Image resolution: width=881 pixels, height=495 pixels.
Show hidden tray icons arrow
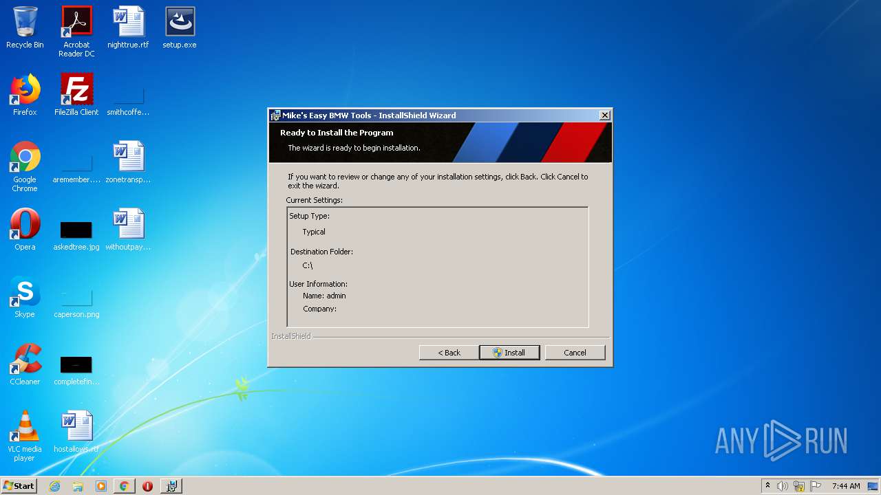[x=767, y=486]
